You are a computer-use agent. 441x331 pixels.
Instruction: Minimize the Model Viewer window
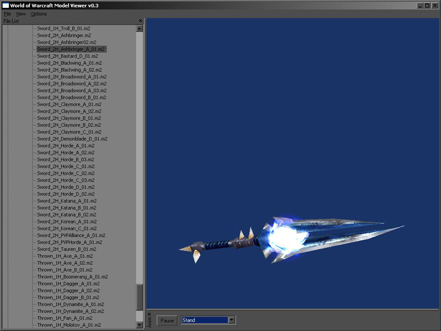420,6
